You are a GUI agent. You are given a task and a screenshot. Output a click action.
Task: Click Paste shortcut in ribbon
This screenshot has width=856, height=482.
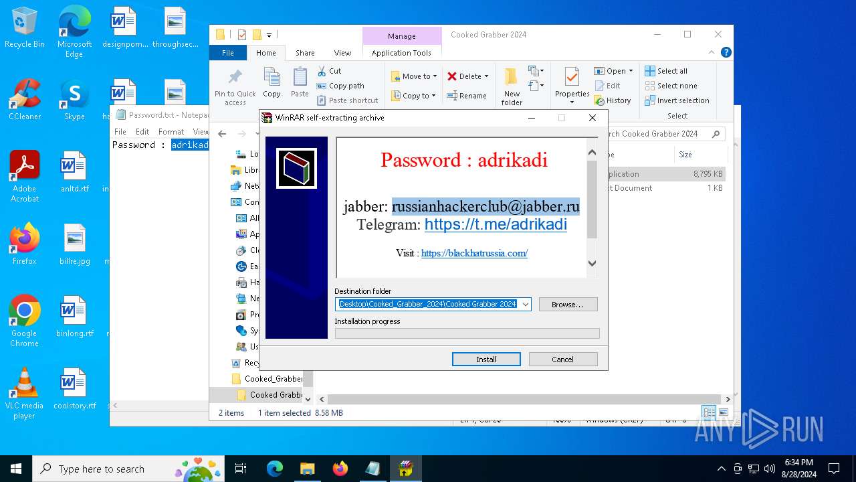pos(347,100)
